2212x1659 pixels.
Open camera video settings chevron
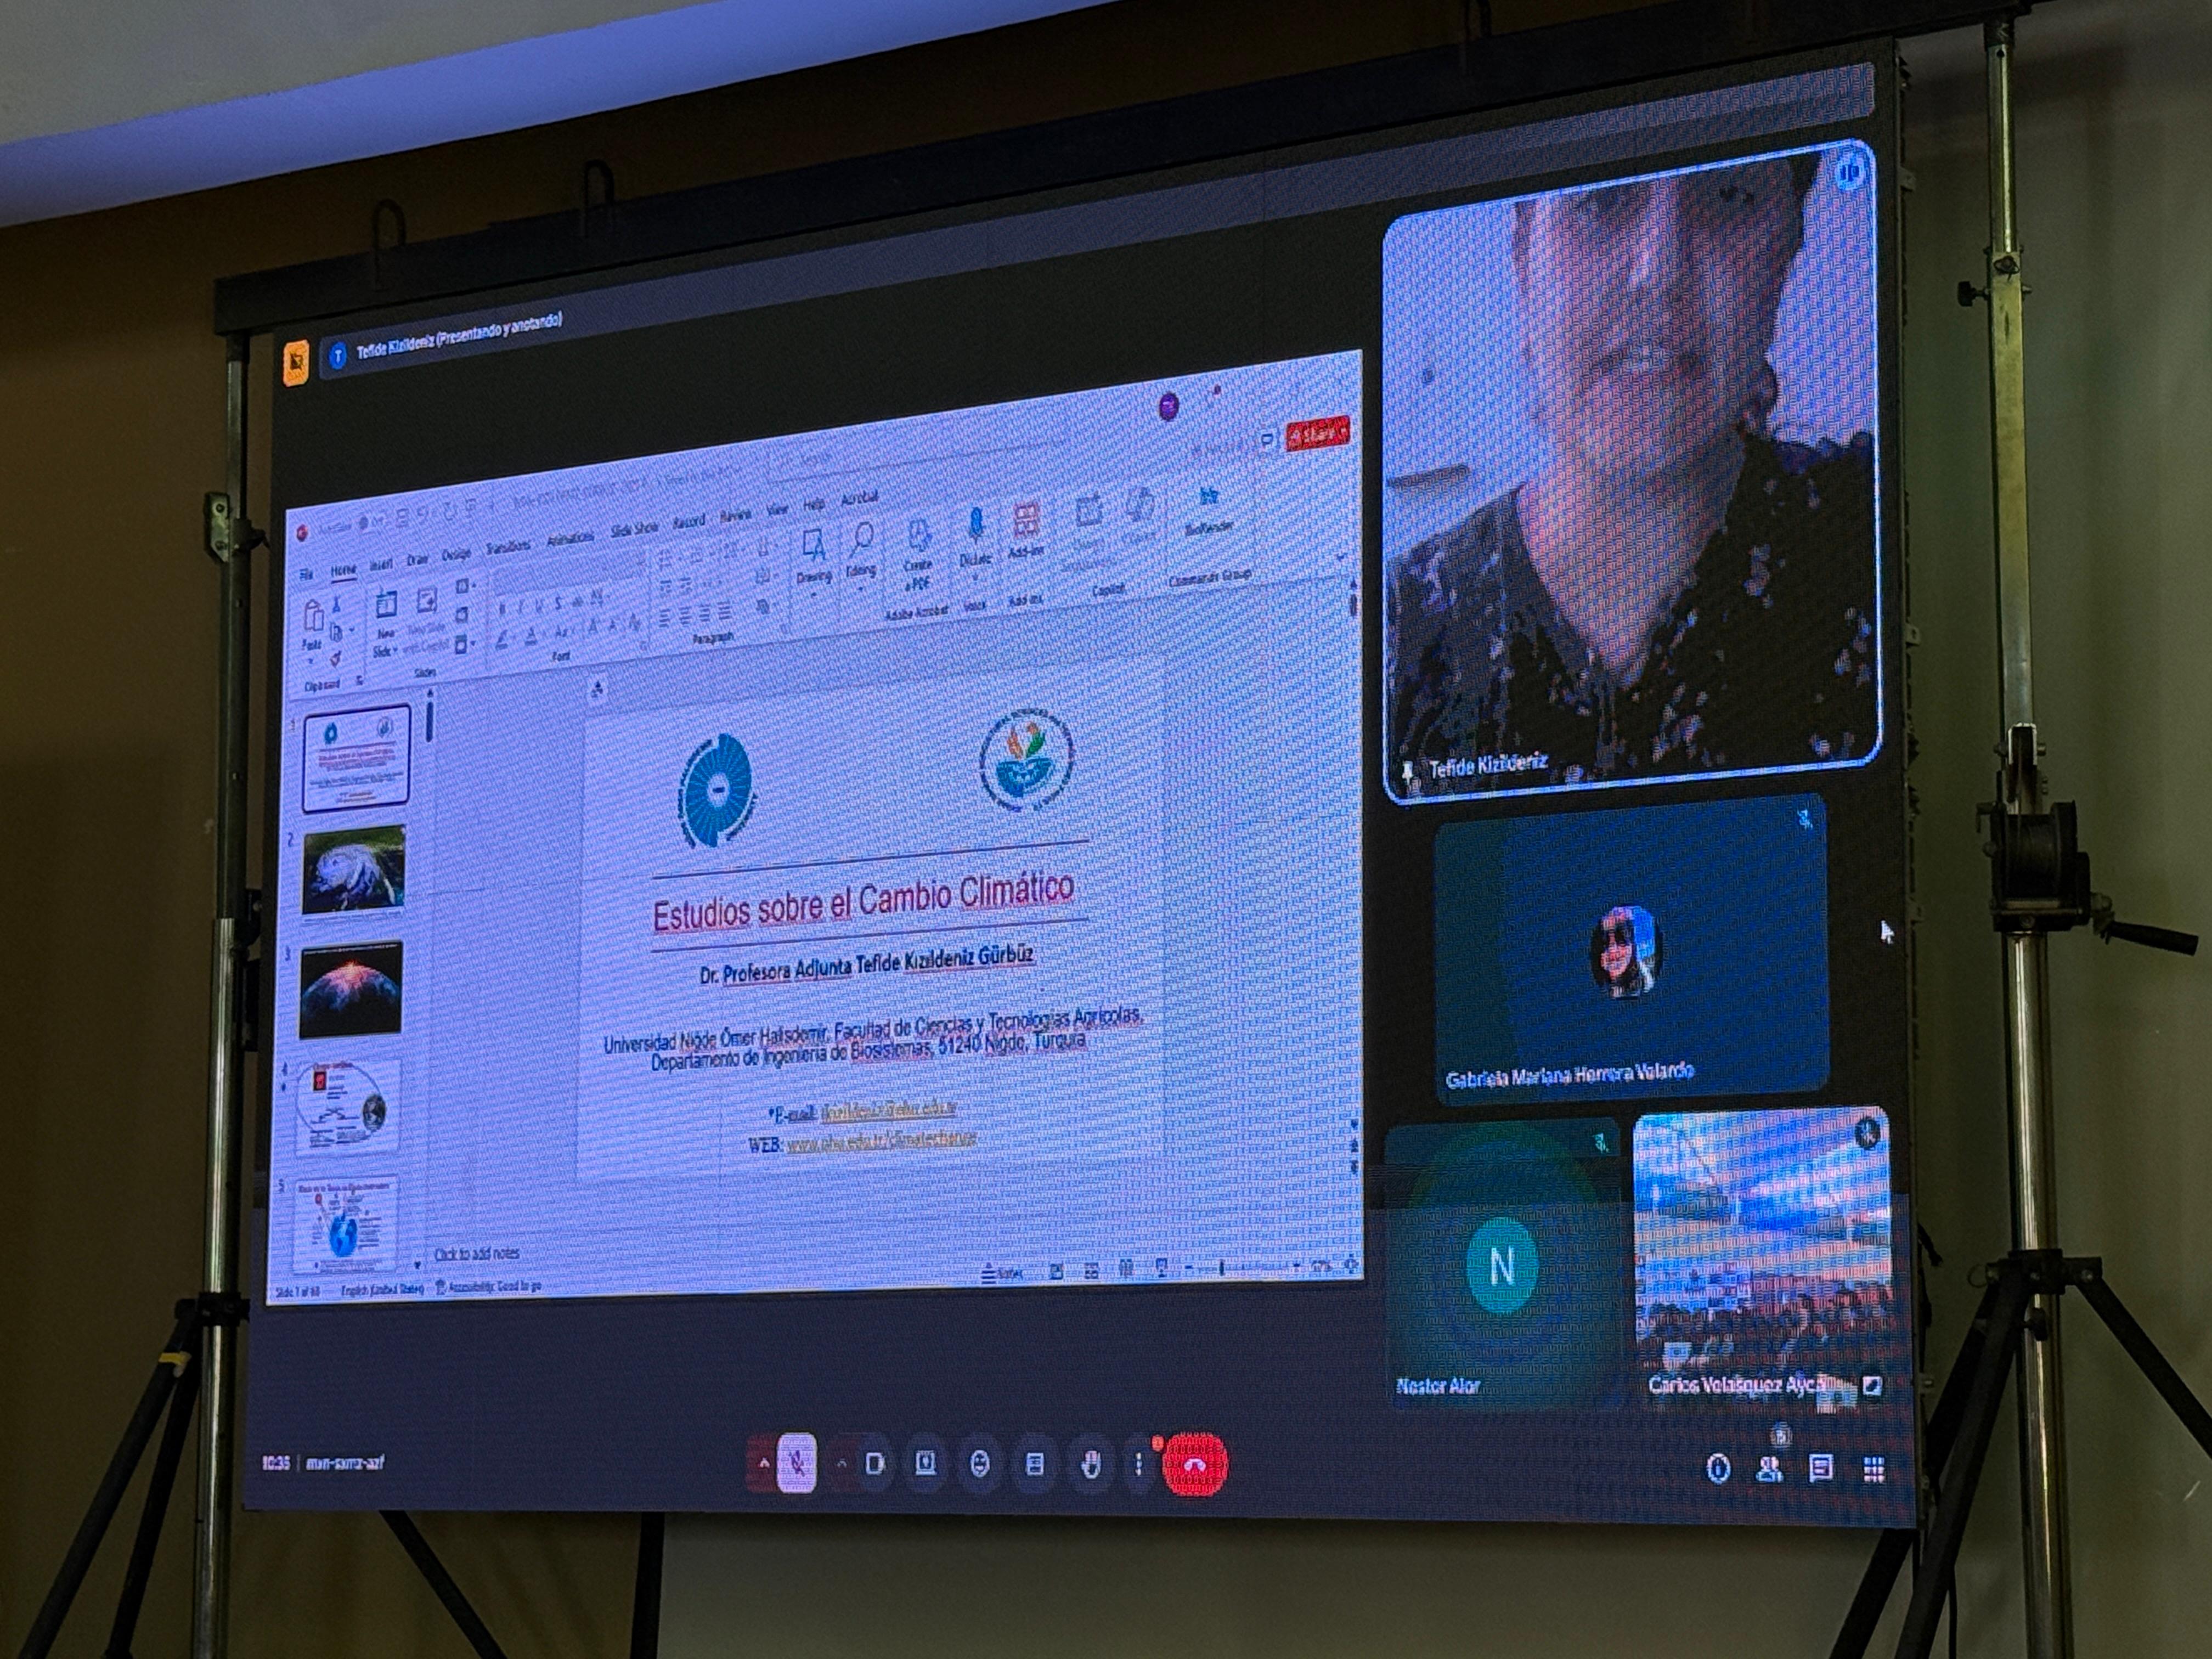(x=842, y=1463)
